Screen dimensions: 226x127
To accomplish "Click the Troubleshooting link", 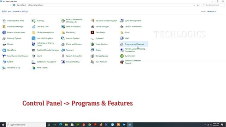I will click(x=73, y=62).
